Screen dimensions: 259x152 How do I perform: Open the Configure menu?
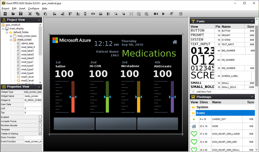click(34, 8)
